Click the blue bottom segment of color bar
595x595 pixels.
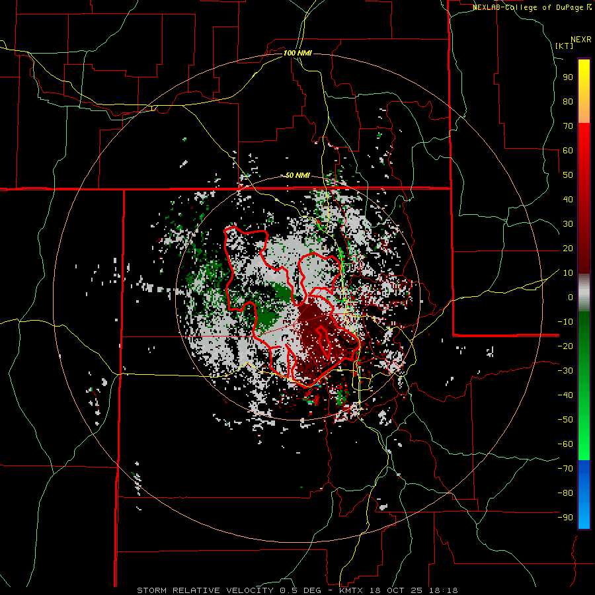point(584,494)
